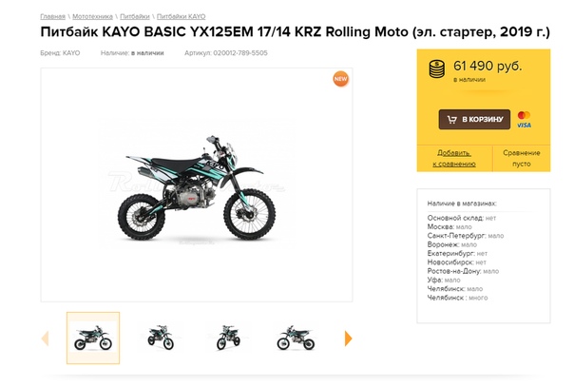The width and height of the screenshot is (574, 388).
Task: Click the gold coins icon beside the price
Action: 437,68
